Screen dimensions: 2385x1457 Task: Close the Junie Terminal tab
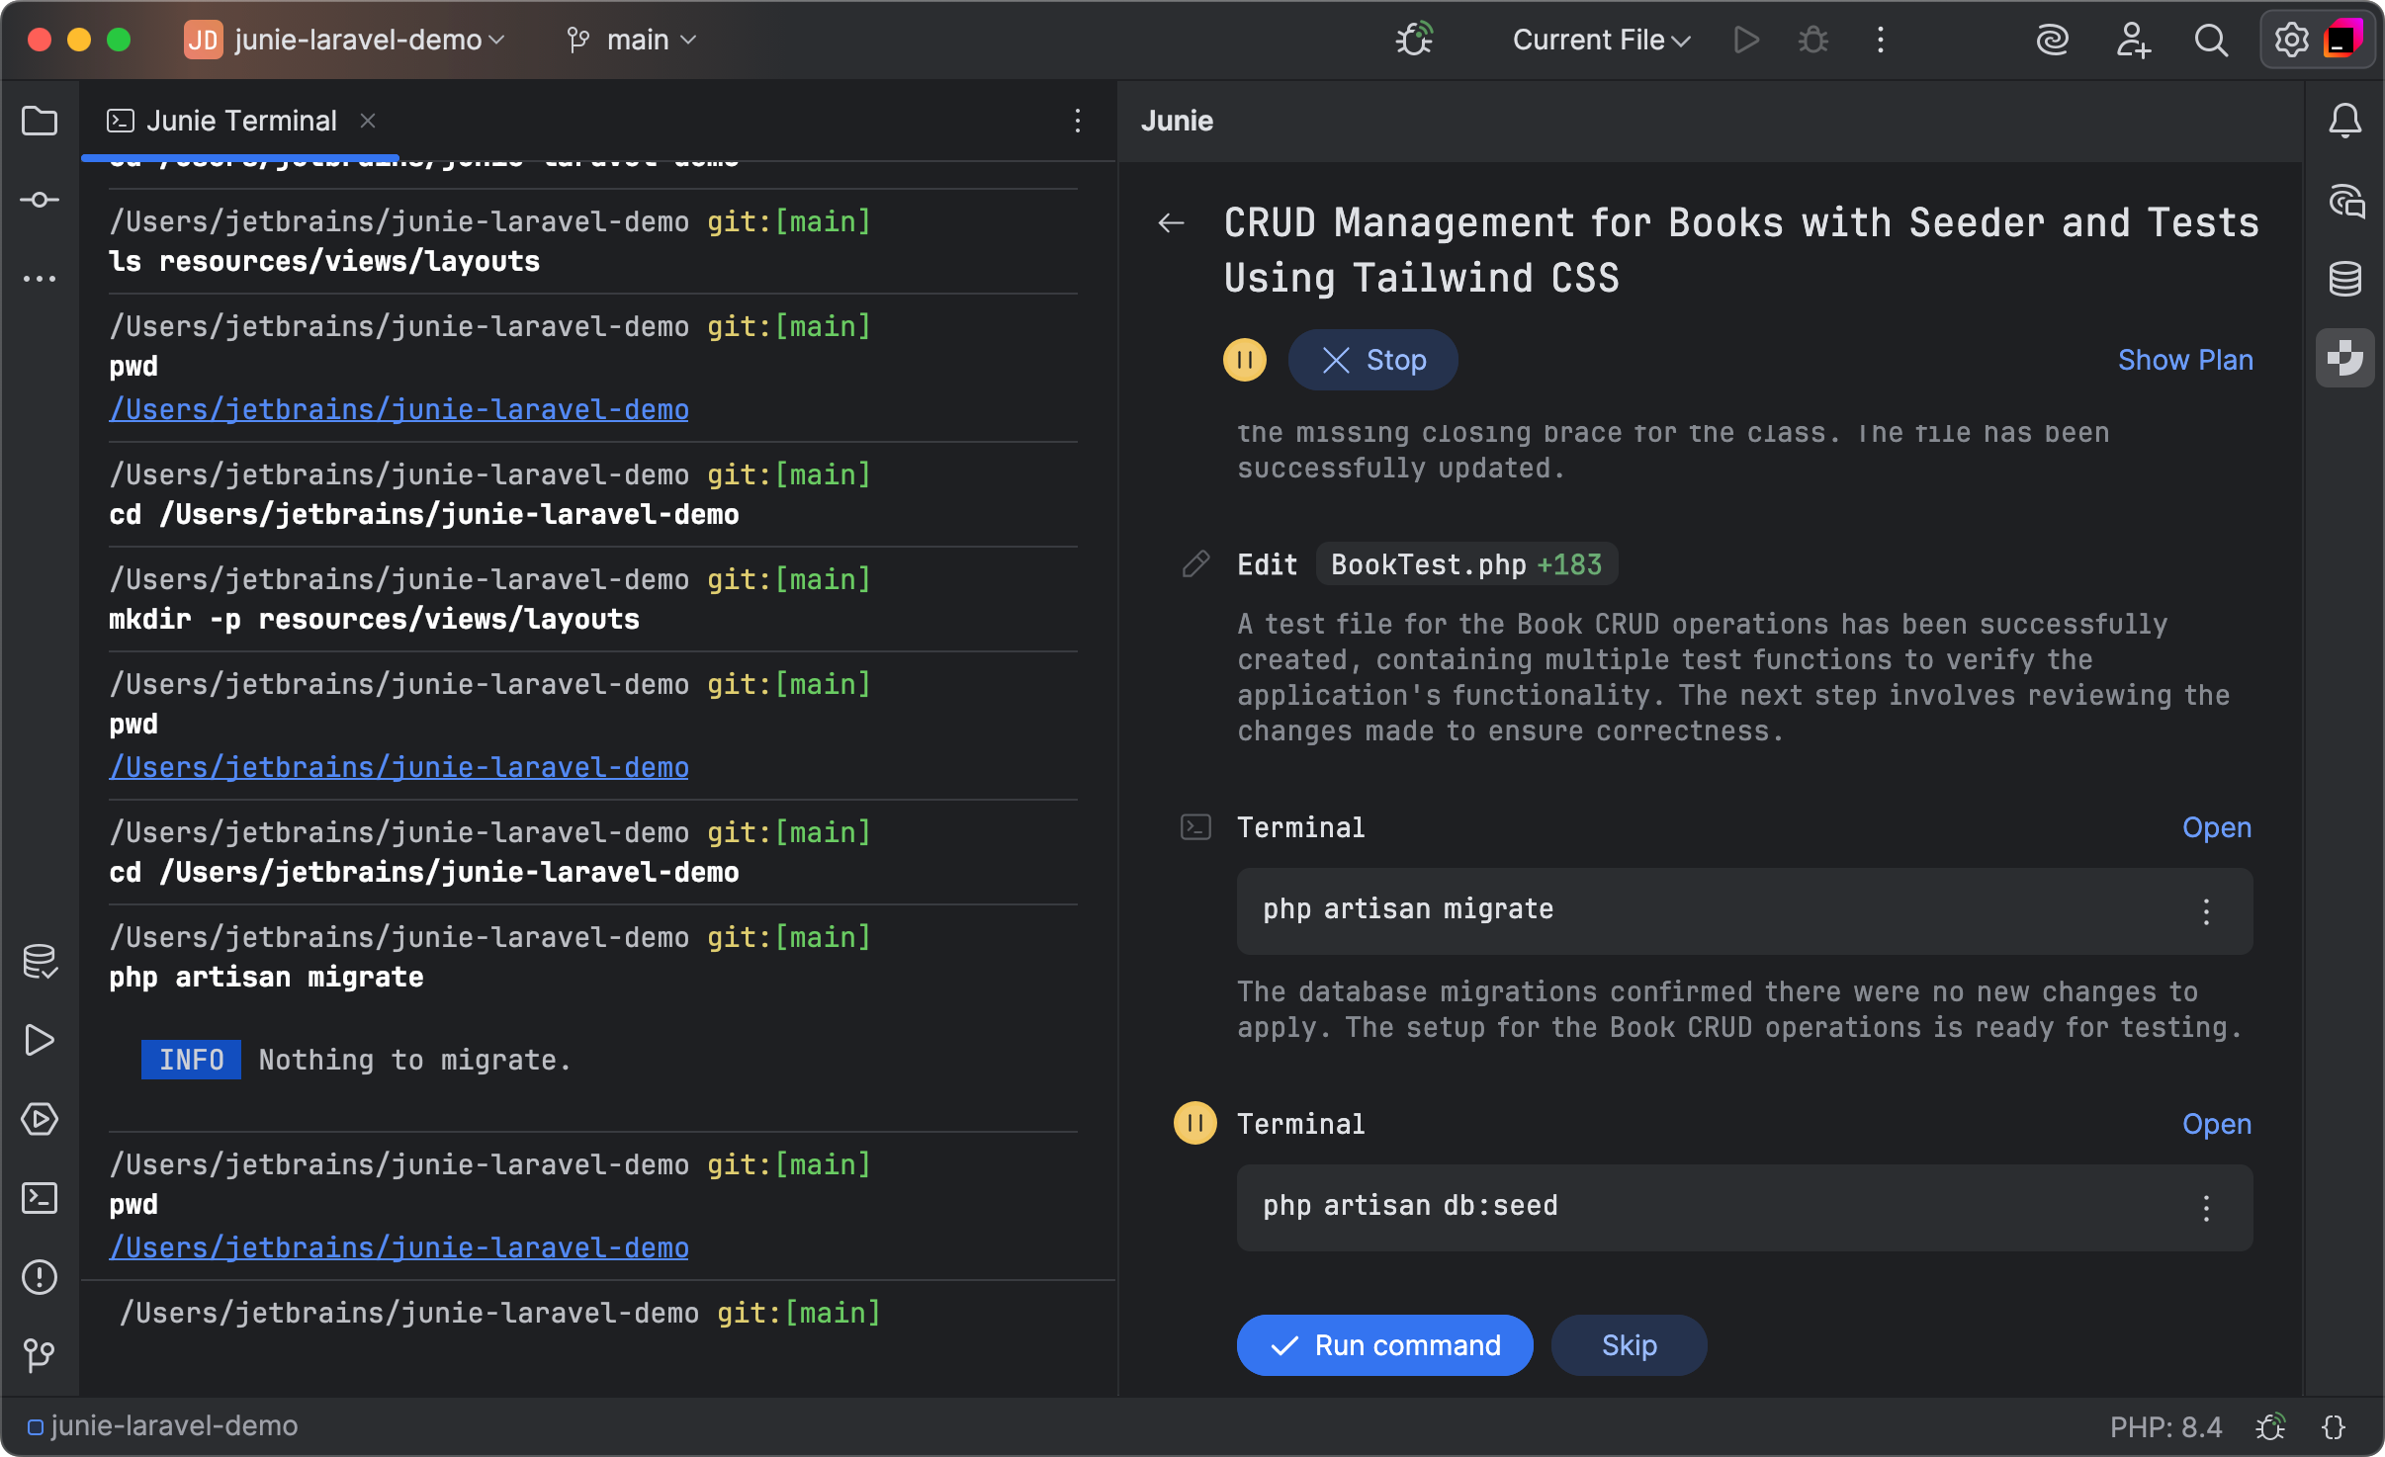click(x=368, y=121)
